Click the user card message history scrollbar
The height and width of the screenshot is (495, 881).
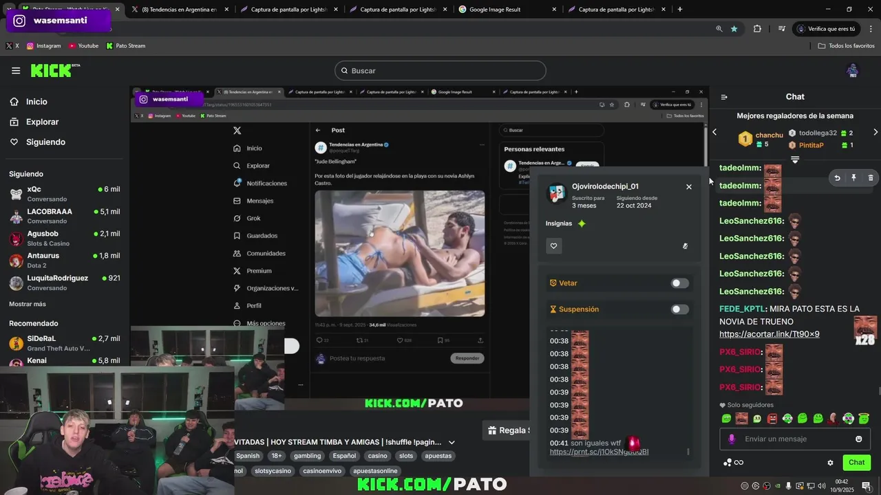coord(688,452)
